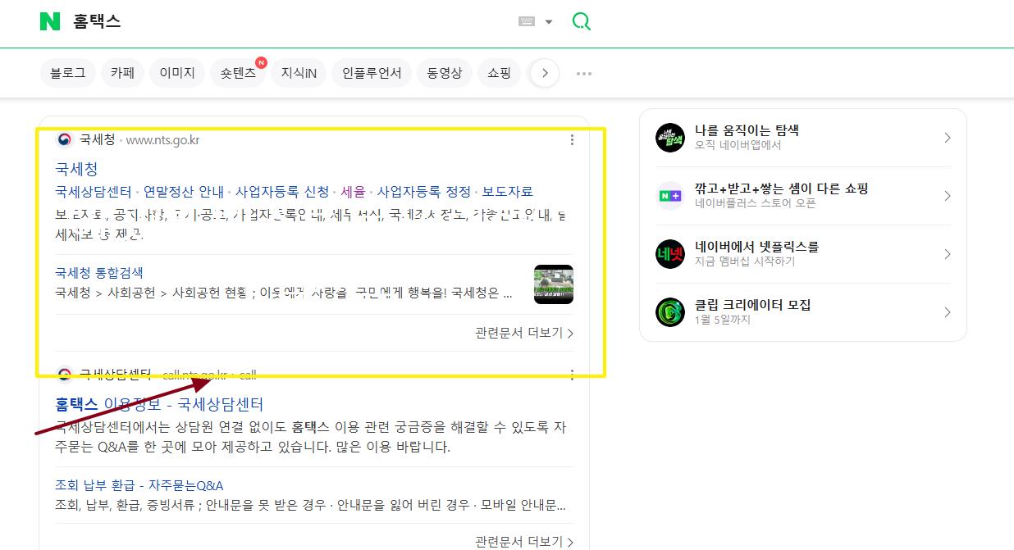Open 조회 납부 환급 - 자주묻는Q&A link
The height and width of the screenshot is (550, 1014).
(x=139, y=485)
